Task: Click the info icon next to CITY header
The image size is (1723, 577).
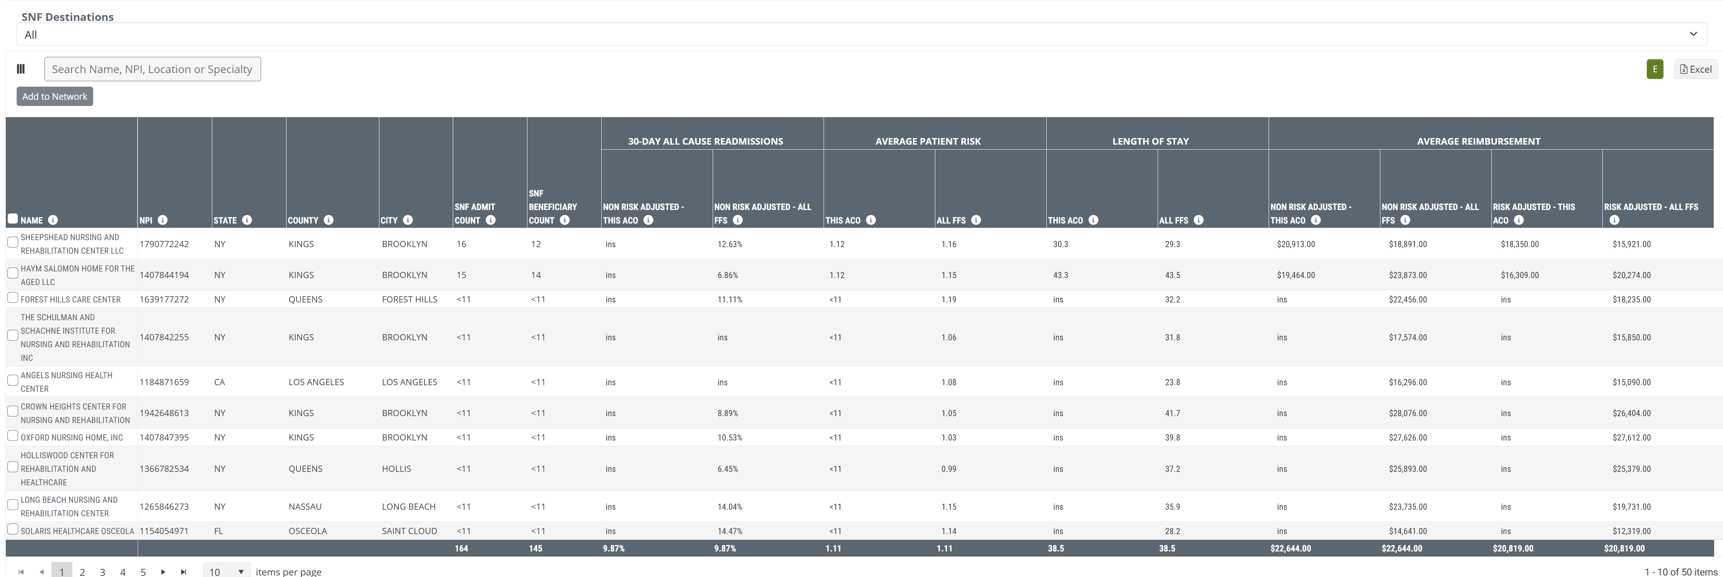Action: point(408,220)
